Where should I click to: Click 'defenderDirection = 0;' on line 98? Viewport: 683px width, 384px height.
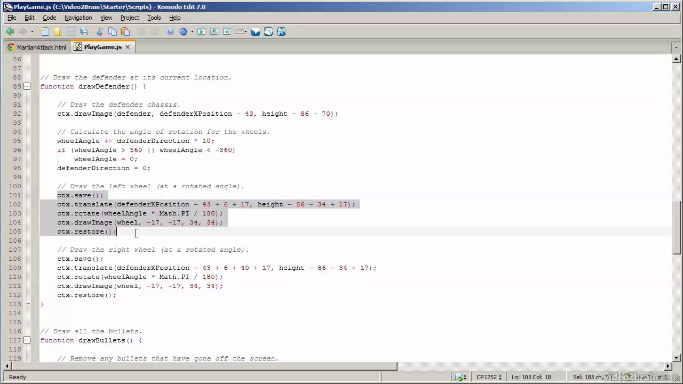click(x=104, y=168)
